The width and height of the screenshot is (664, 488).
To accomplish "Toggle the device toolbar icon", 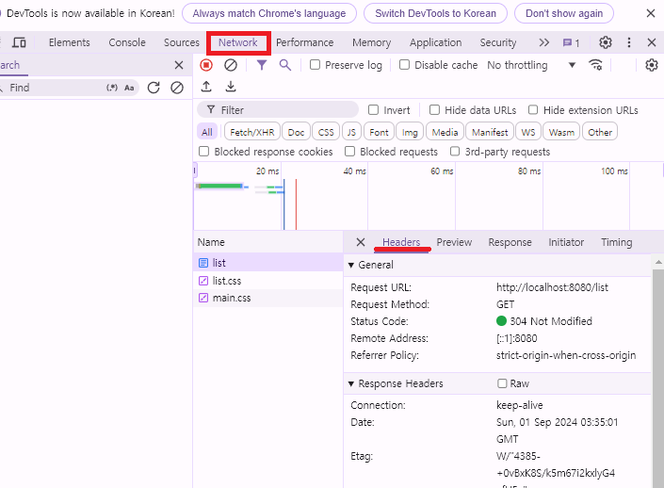I will pyautogui.click(x=19, y=42).
